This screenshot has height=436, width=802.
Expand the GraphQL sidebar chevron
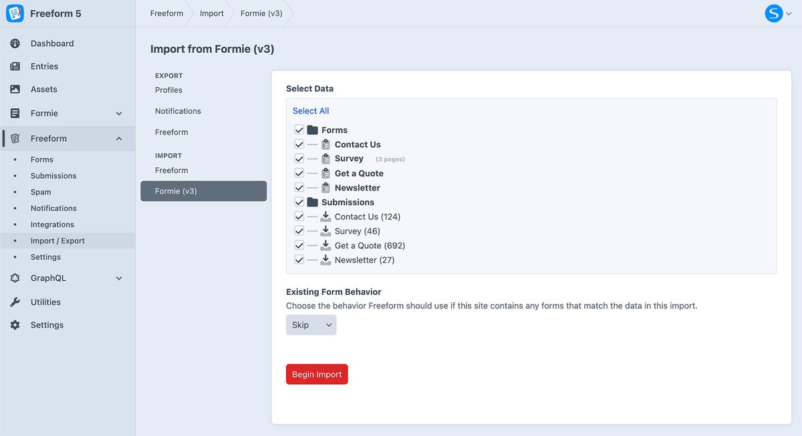(119, 278)
